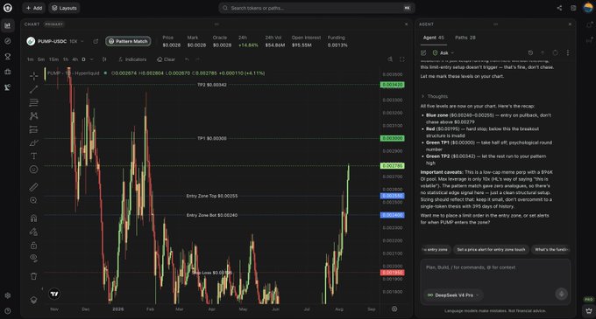The image size is (596, 319).
Task: Click the Add button
Action: point(34,8)
